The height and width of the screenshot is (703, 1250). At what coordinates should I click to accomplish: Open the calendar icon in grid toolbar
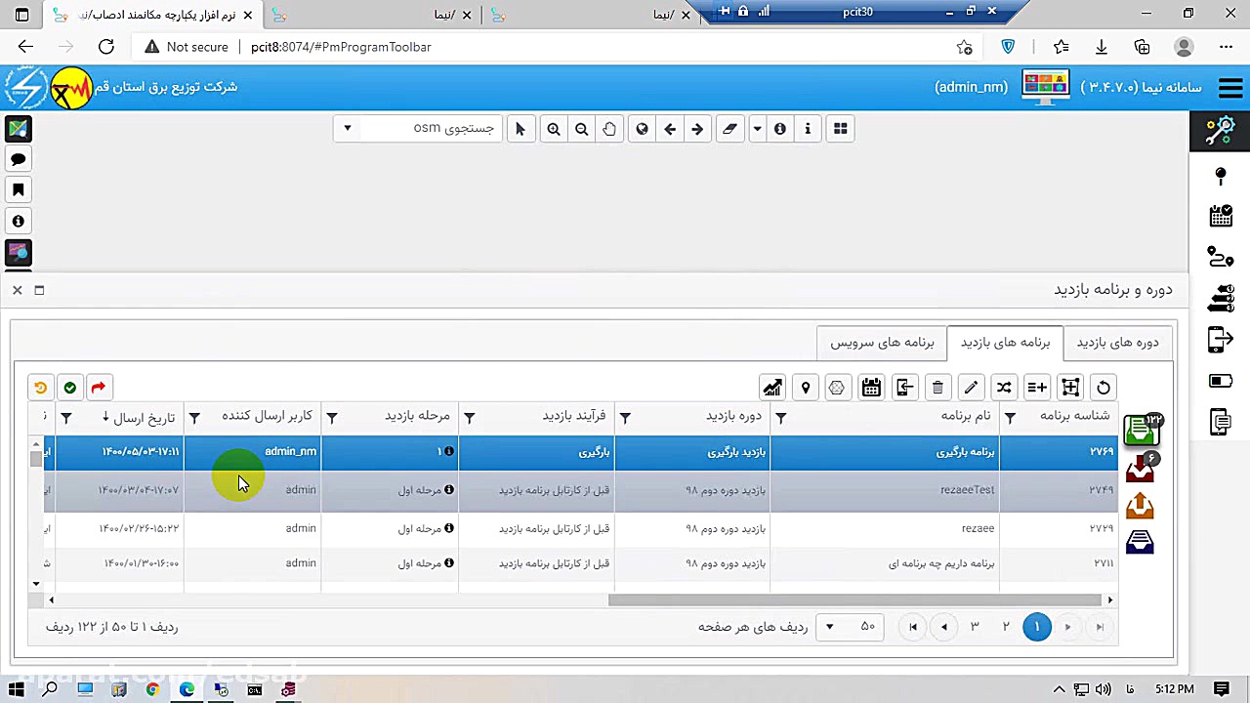[871, 388]
